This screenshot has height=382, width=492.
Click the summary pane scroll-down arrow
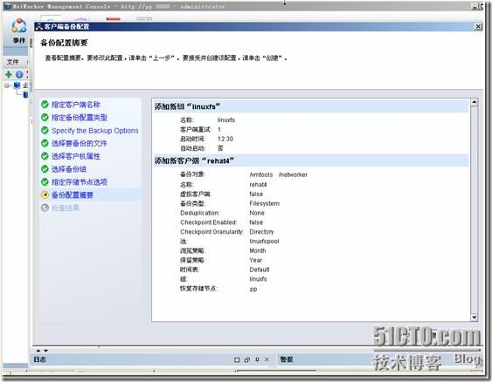point(475,317)
